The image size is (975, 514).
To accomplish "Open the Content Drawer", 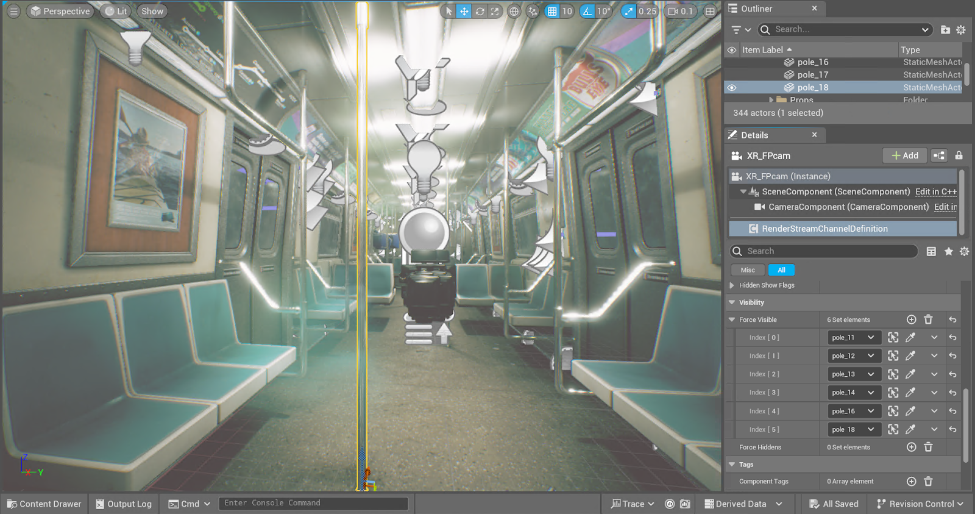I will (44, 504).
